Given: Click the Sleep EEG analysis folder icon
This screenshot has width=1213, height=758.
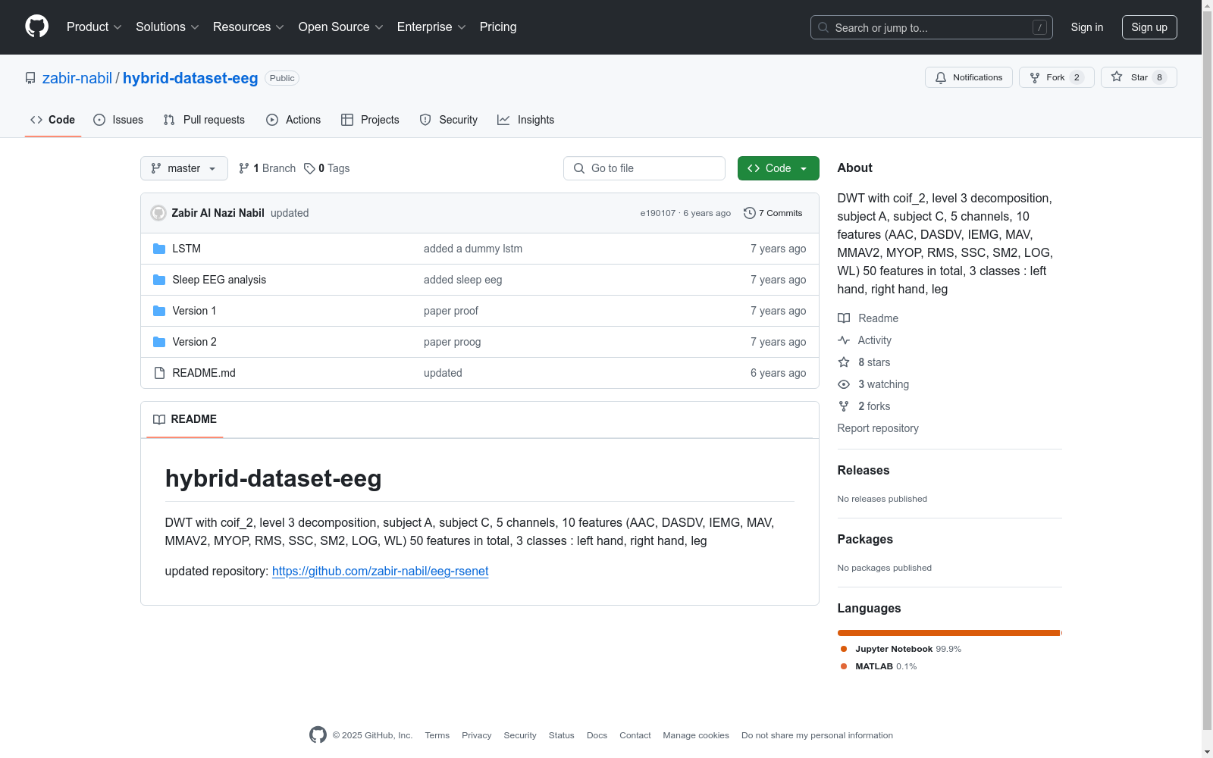Looking at the screenshot, I should coord(159,280).
